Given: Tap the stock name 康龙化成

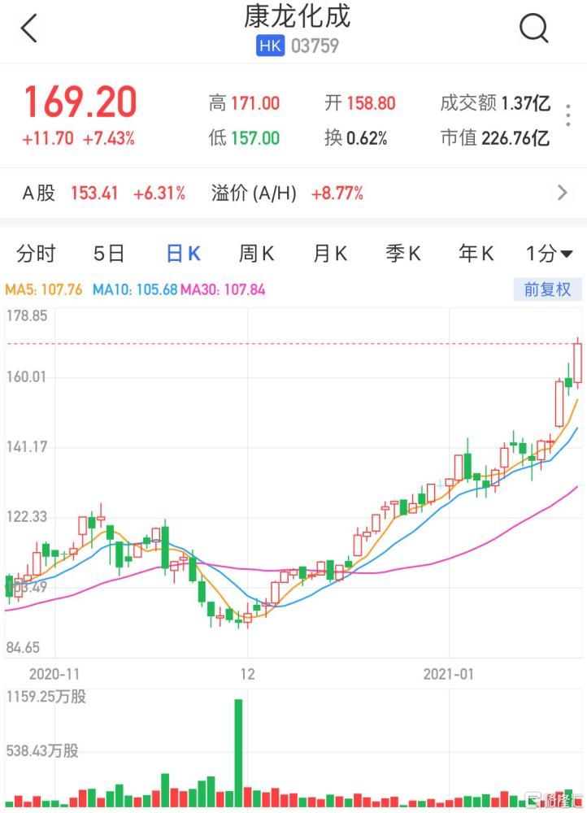Looking at the screenshot, I should pos(297,16).
